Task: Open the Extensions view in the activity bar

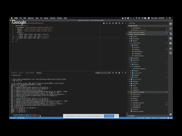Action: (x=171, y=43)
